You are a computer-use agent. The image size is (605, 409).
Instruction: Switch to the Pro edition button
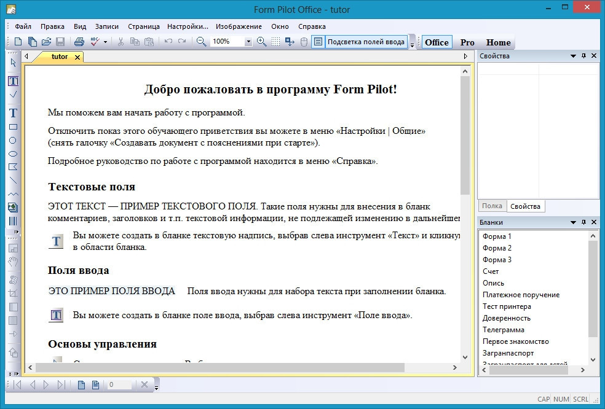tap(467, 42)
